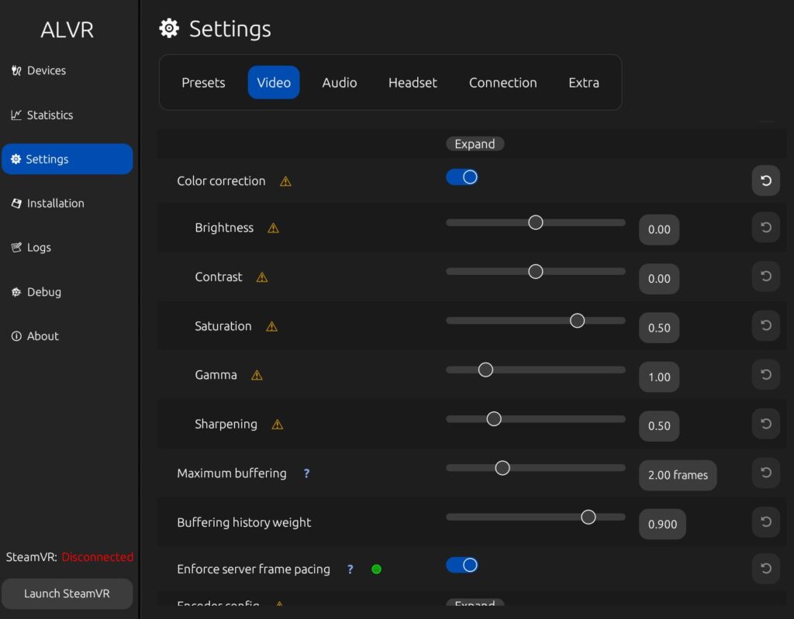Click the Expand button above Color correction
Screen dimensions: 794x619
475,144
